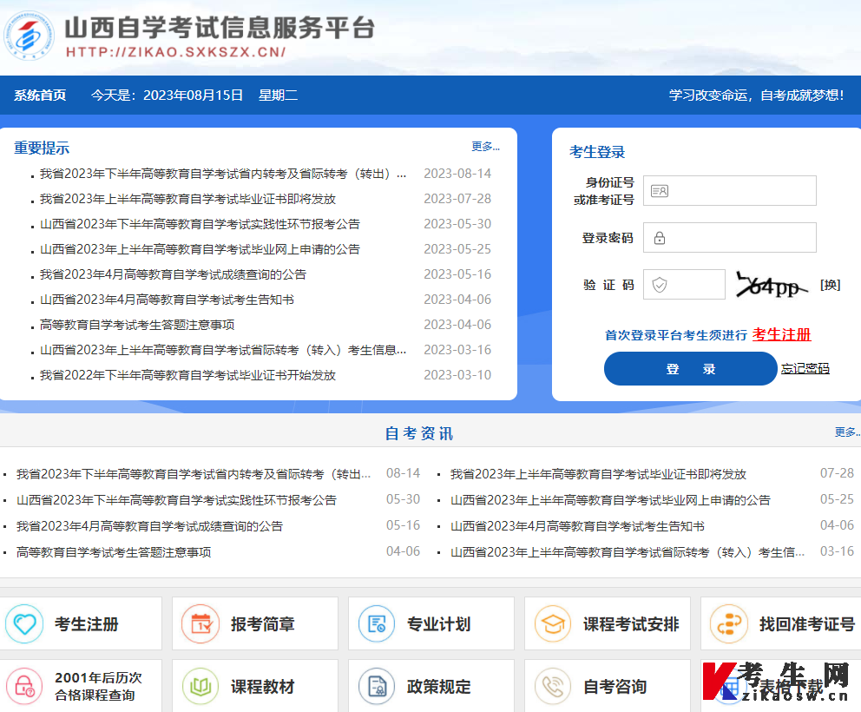
Task: Click the book icon for 课程教材
Action: pyautogui.click(x=200, y=686)
